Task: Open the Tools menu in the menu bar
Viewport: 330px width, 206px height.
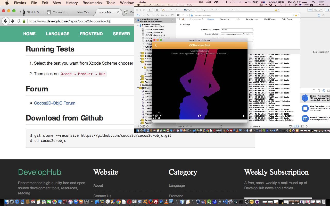Action: (111, 3)
